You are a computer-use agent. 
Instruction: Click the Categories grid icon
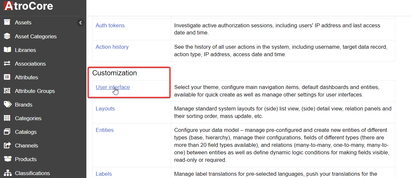coord(7,118)
